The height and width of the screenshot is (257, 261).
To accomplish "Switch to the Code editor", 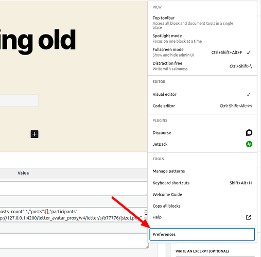I will click(x=202, y=106).
